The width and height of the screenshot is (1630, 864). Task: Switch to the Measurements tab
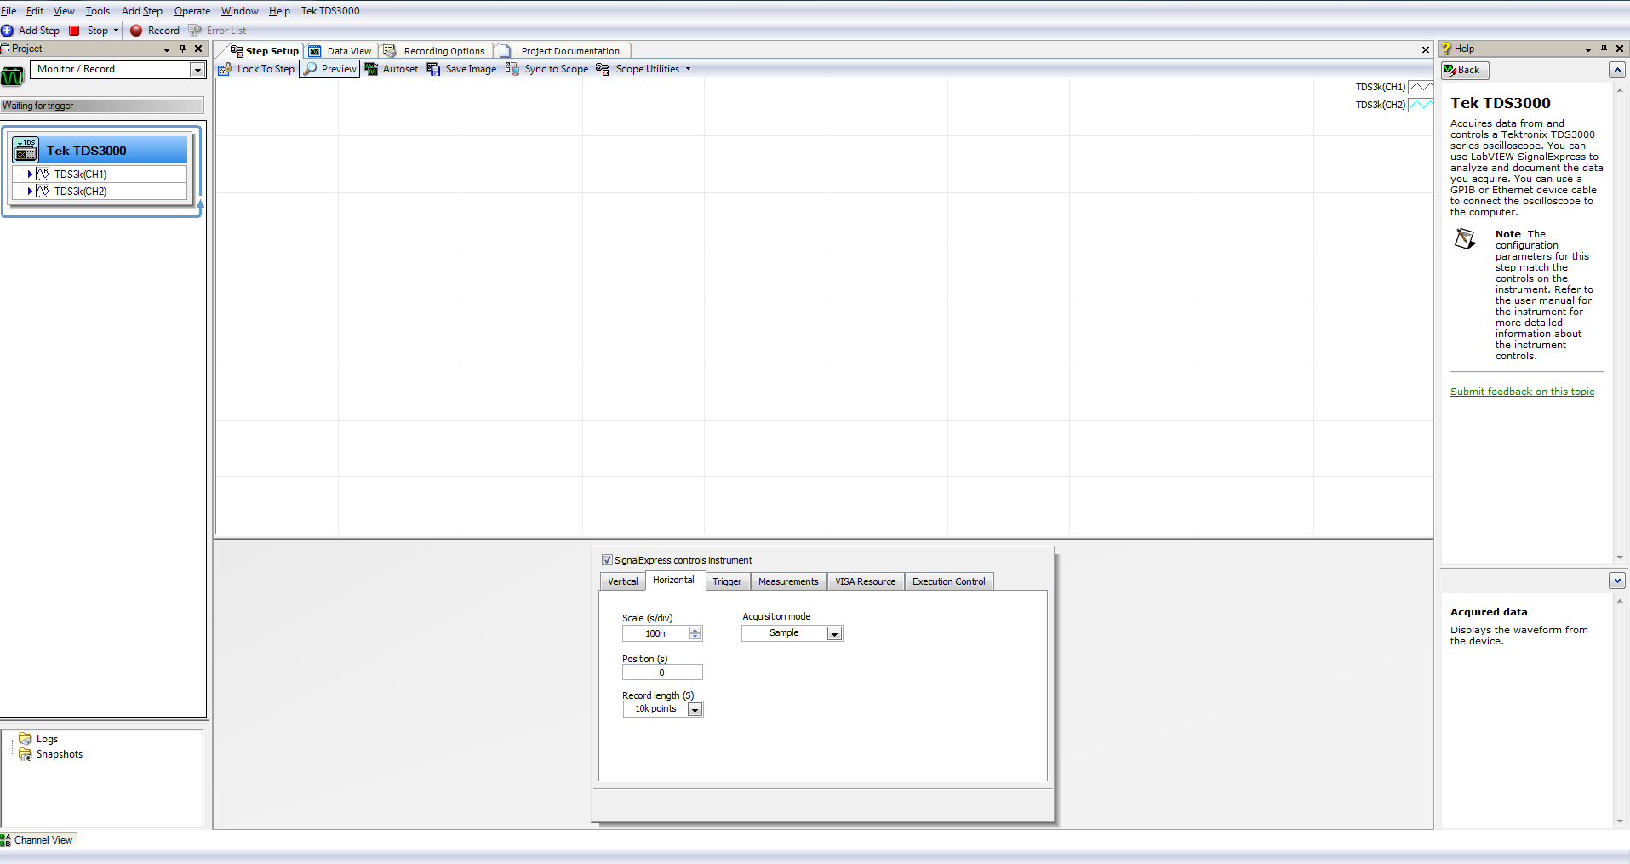click(x=788, y=581)
